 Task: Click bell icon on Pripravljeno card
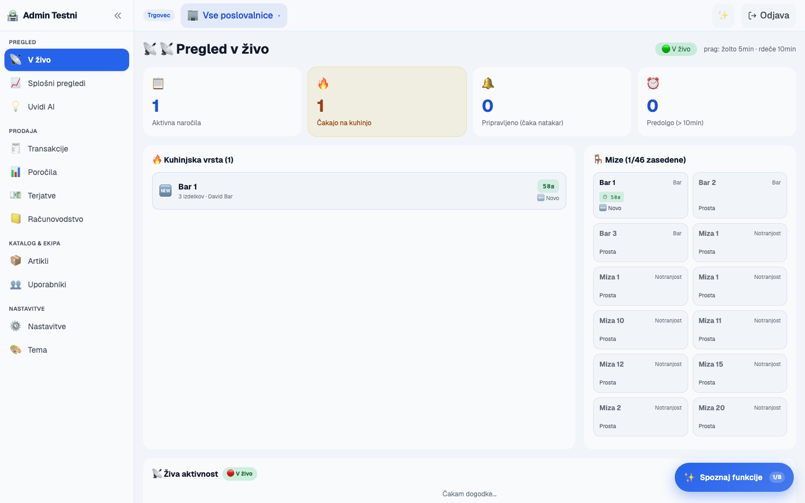pyautogui.click(x=488, y=83)
